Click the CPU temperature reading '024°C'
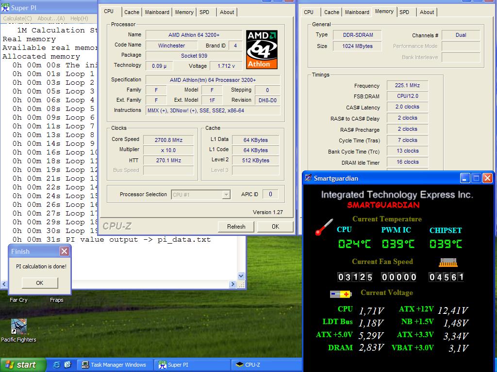The image size is (497, 372). (x=354, y=244)
